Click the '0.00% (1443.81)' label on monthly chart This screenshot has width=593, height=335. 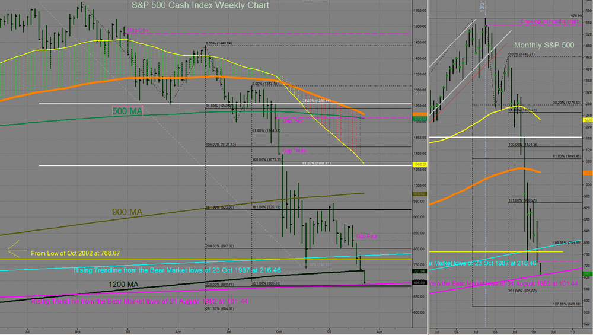[521, 54]
